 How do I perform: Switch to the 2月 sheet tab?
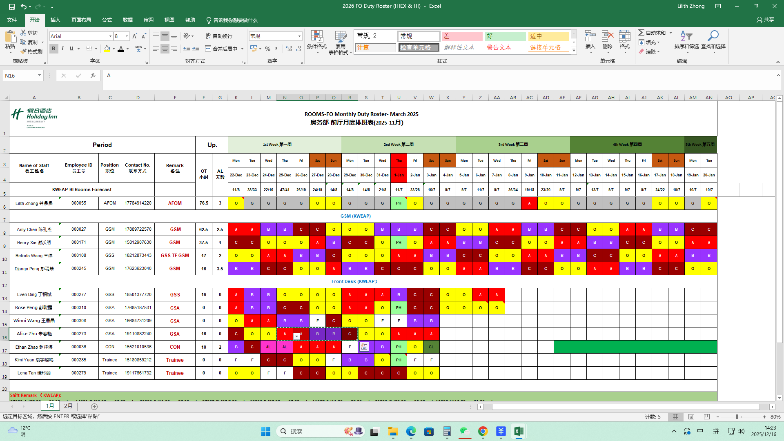pos(68,406)
